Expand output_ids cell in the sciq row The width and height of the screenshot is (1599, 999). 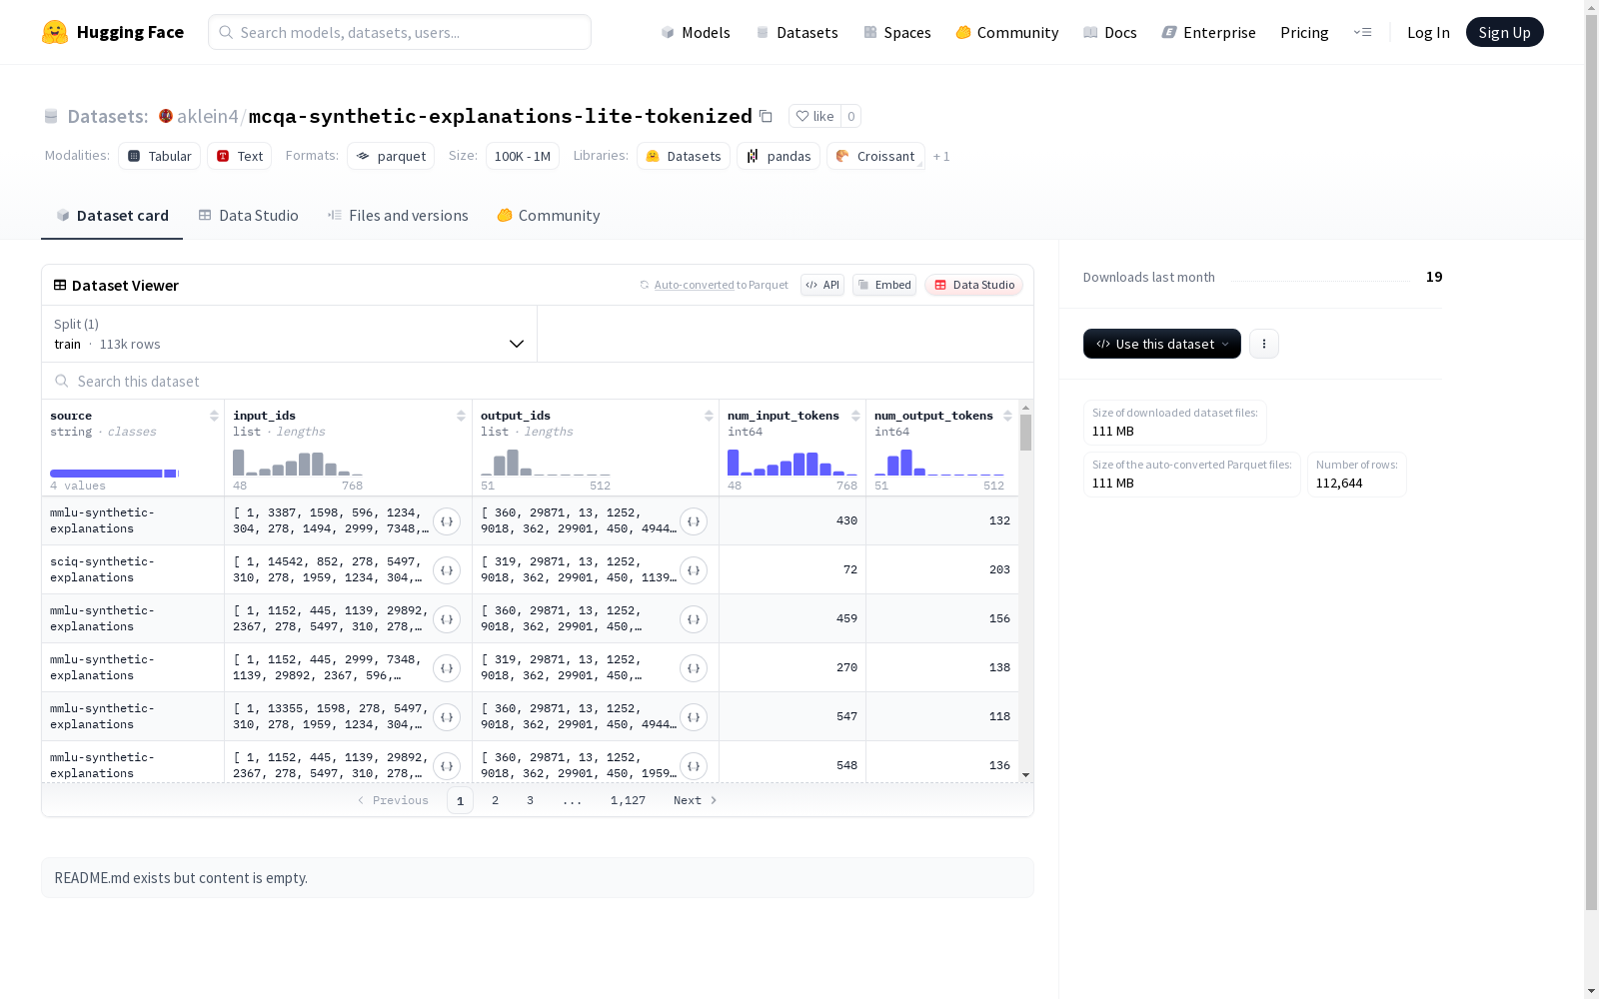coord(694,570)
